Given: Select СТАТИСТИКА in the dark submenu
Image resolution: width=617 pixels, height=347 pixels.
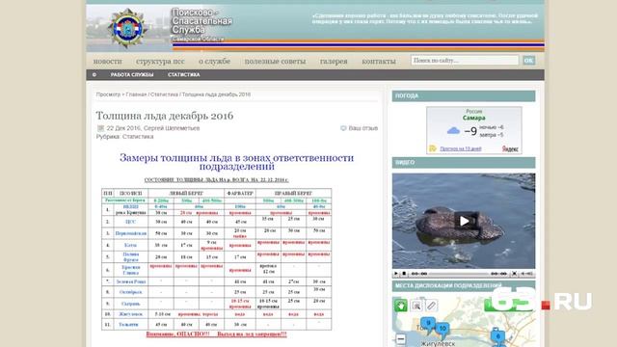Looking at the screenshot, I should pyautogui.click(x=184, y=75).
